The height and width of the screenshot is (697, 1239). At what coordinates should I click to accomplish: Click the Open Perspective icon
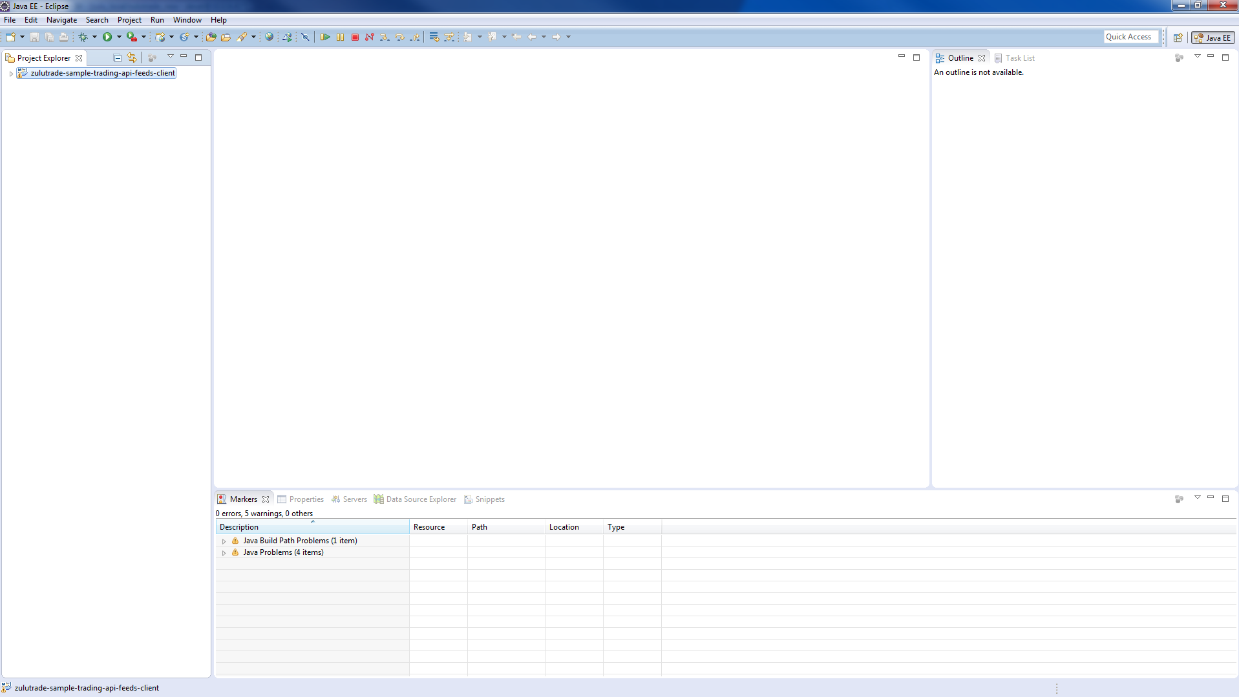[x=1178, y=38]
